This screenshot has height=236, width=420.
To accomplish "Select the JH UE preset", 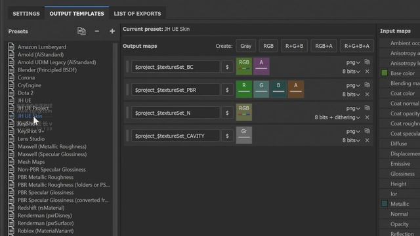I will coord(24,100).
